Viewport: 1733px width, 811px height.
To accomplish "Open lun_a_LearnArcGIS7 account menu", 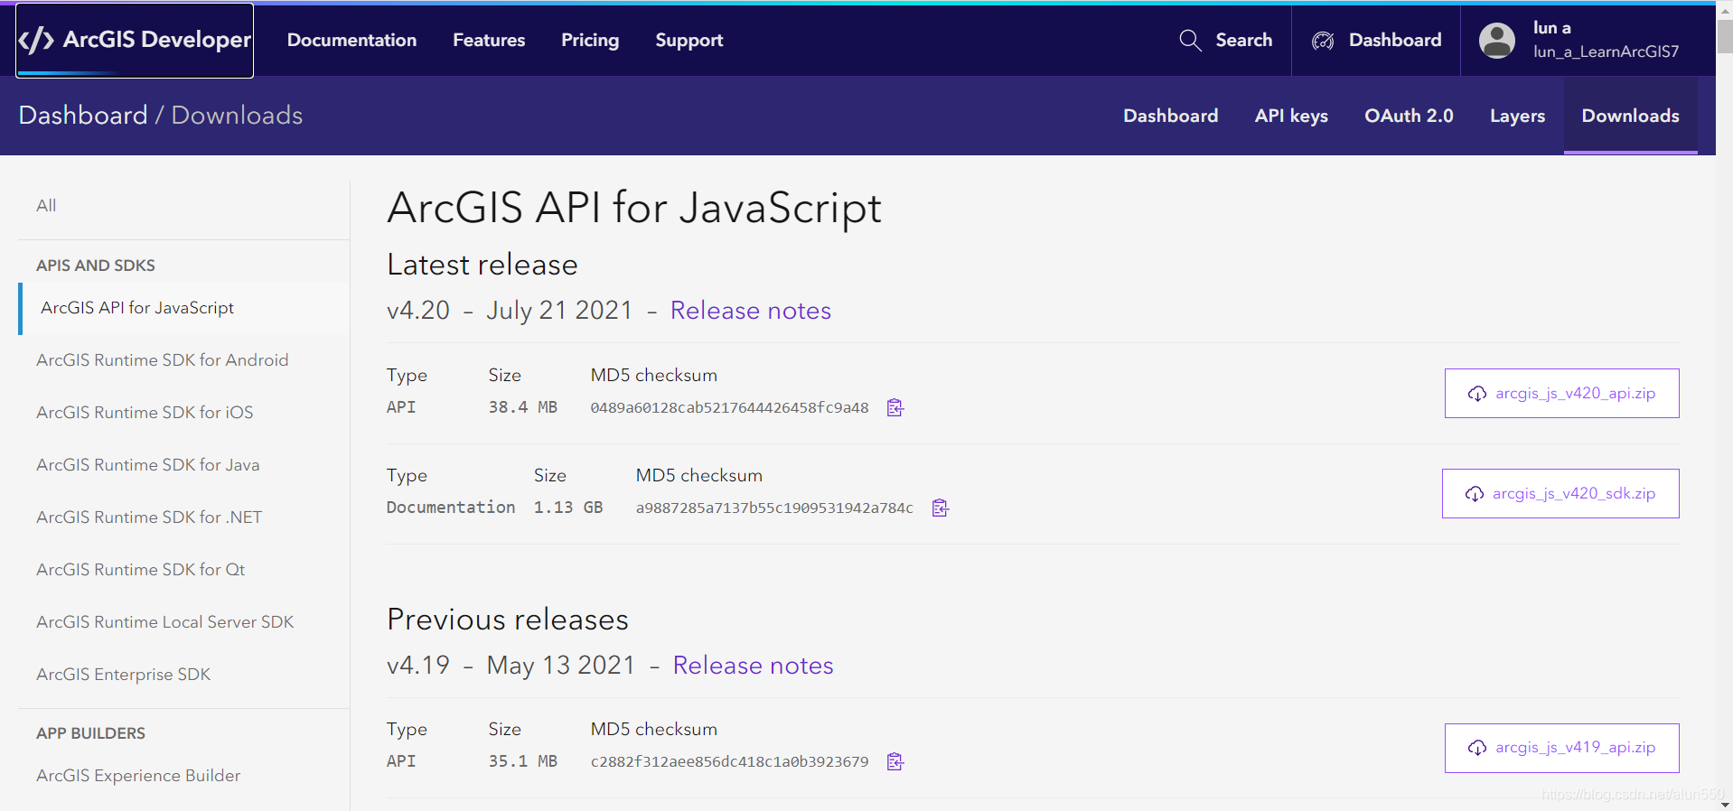I will pyautogui.click(x=1606, y=52).
